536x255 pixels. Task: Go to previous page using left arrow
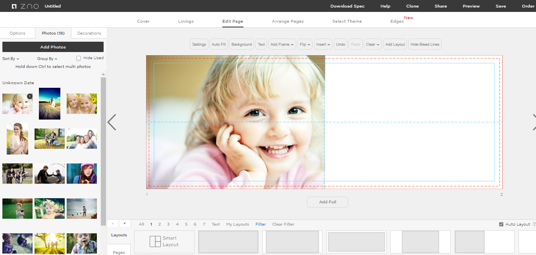pos(112,122)
